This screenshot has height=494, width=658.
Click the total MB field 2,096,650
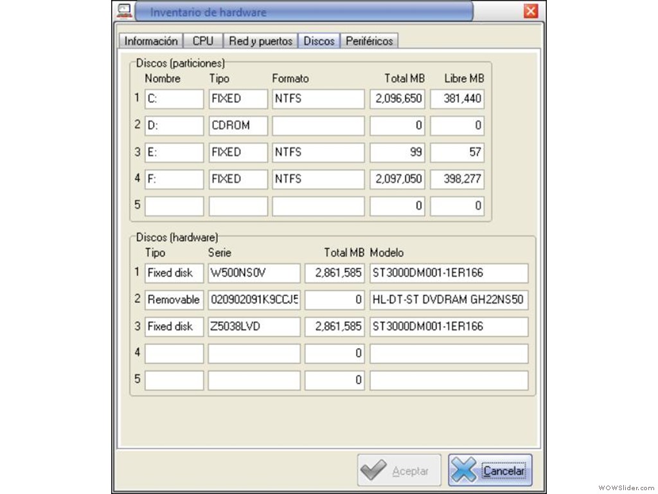click(397, 98)
